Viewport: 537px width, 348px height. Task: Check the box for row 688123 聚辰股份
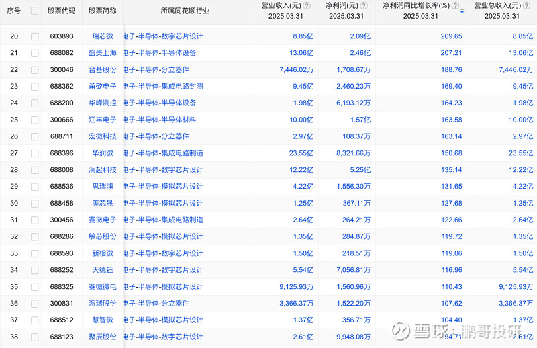click(35, 337)
